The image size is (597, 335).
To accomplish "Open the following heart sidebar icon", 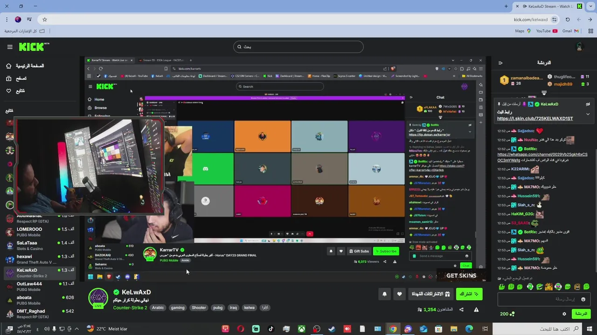I will click(9, 91).
